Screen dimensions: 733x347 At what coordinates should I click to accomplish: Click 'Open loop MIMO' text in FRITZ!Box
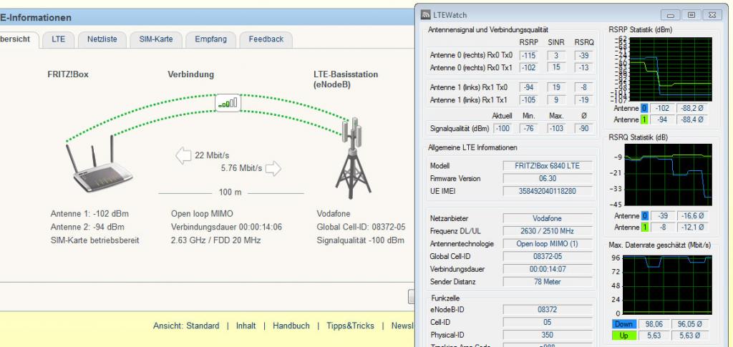click(202, 214)
